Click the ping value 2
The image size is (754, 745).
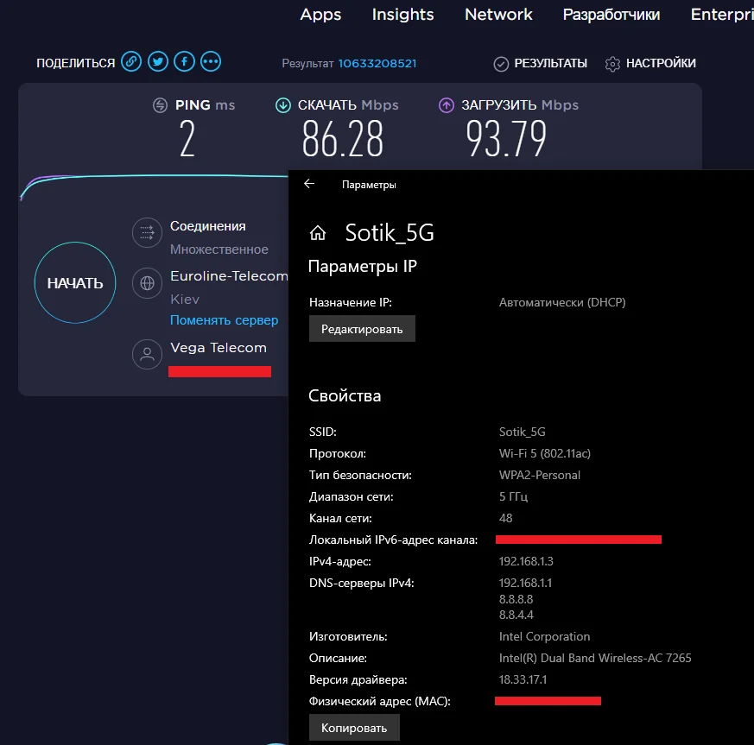click(x=187, y=139)
